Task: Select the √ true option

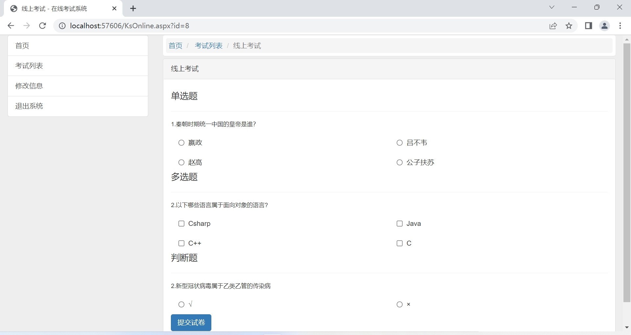Action: [x=181, y=304]
